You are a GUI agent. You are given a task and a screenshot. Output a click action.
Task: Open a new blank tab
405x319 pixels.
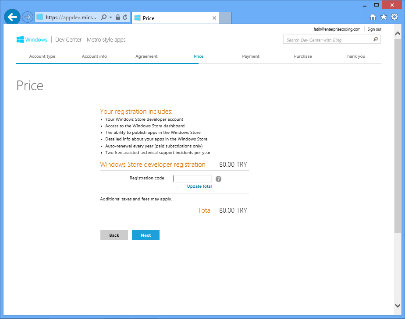(225, 18)
